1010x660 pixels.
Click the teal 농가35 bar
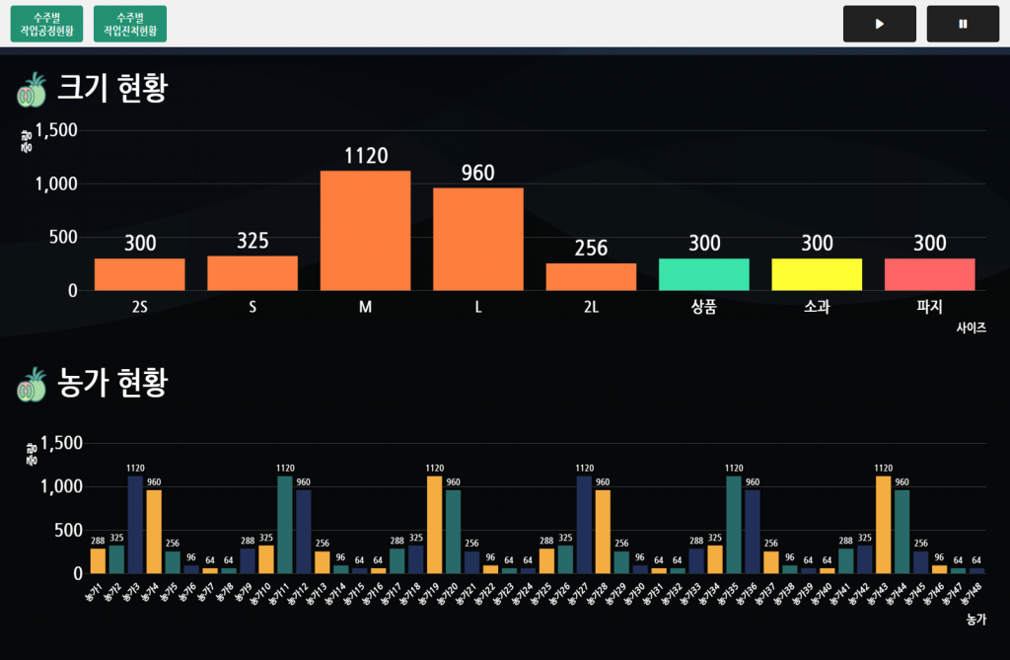coord(734,525)
